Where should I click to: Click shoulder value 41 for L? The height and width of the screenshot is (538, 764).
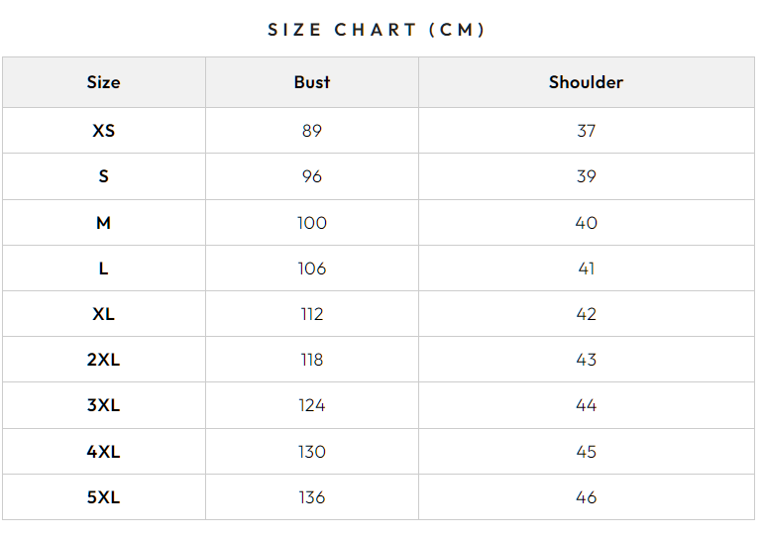(586, 269)
